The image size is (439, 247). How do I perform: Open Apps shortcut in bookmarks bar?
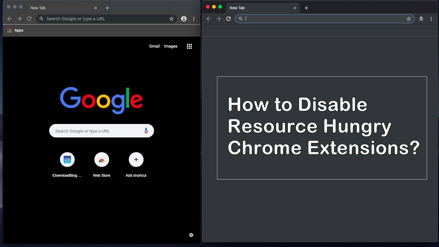tap(15, 30)
